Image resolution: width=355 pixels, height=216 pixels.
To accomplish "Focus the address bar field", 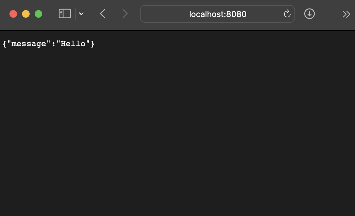I will tap(217, 14).
